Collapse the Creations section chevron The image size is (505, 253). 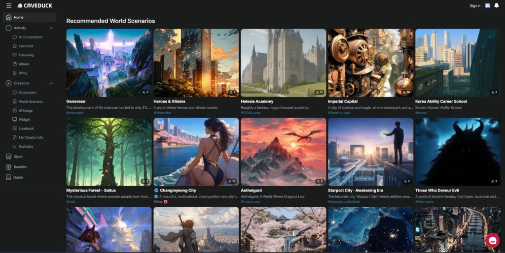pos(51,83)
